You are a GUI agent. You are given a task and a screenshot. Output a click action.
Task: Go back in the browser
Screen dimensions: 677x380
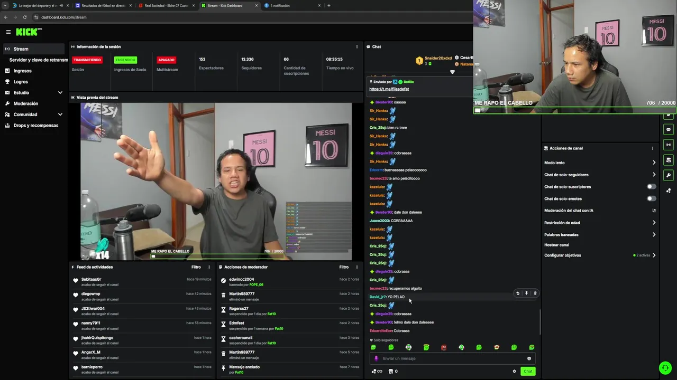(6, 17)
